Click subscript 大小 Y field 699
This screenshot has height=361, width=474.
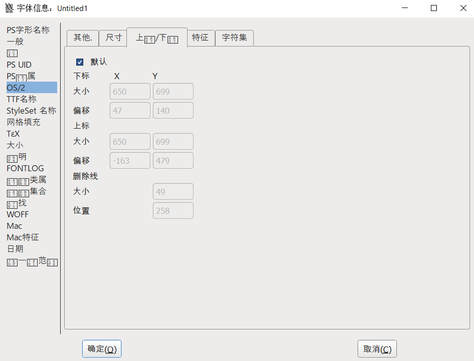pos(173,92)
